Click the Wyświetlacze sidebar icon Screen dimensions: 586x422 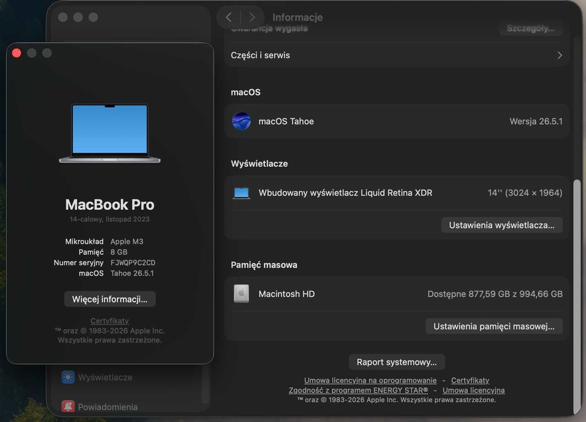68,377
